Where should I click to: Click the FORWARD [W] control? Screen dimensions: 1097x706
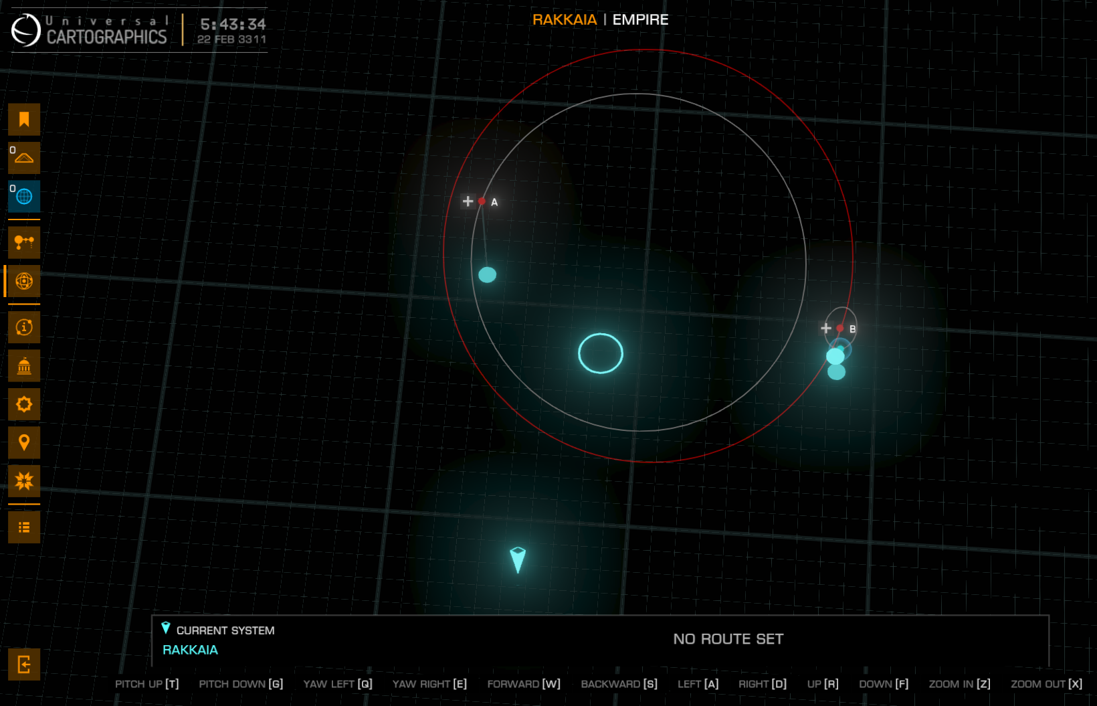coord(524,684)
